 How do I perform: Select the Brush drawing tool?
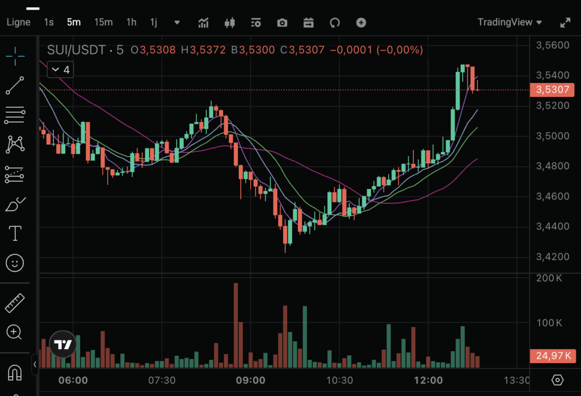tap(15, 203)
